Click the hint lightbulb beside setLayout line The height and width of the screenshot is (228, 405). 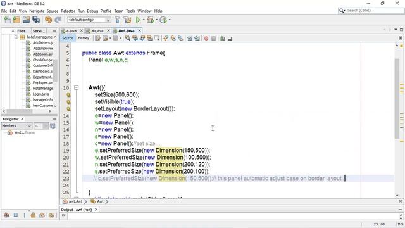point(68,109)
